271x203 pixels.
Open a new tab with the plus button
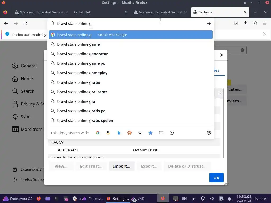tap(255, 12)
